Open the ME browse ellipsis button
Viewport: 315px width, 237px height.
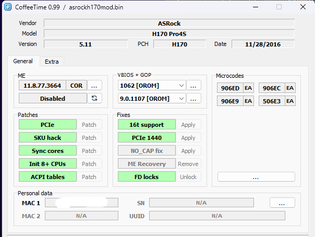click(94, 85)
